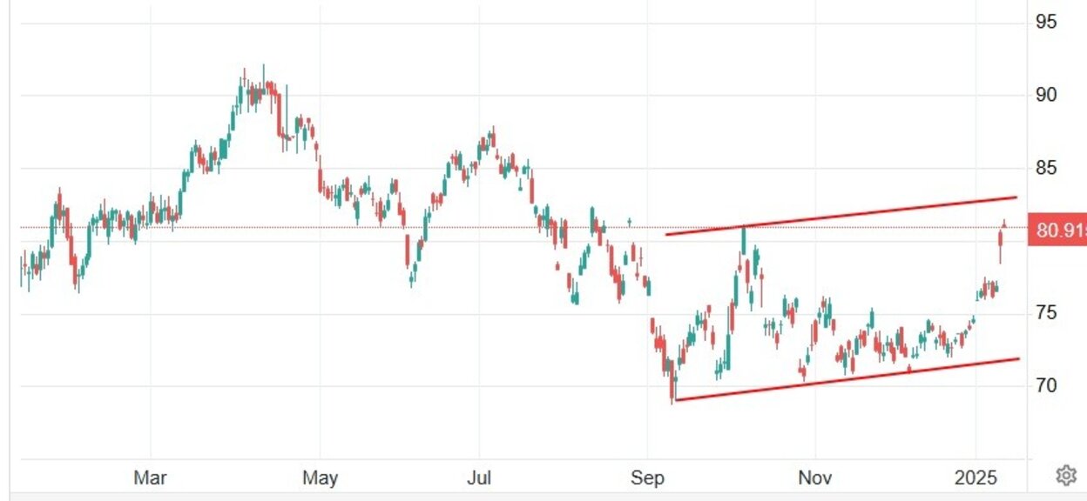Click the Jul label on time axis
Screen dimensions: 1087x501
click(480, 477)
